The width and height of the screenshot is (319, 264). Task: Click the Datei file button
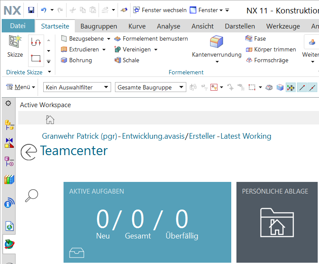pos(18,26)
